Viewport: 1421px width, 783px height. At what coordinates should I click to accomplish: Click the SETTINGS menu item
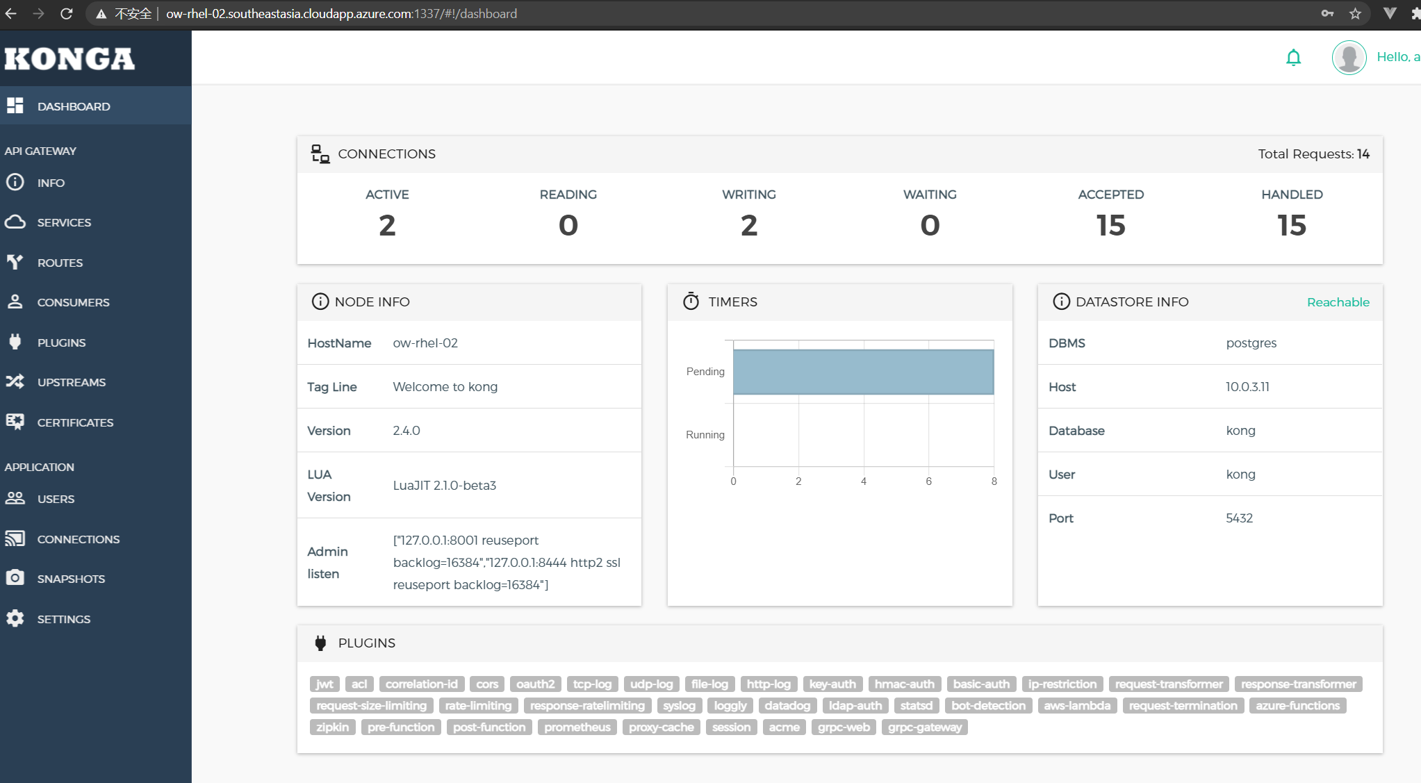tap(64, 618)
